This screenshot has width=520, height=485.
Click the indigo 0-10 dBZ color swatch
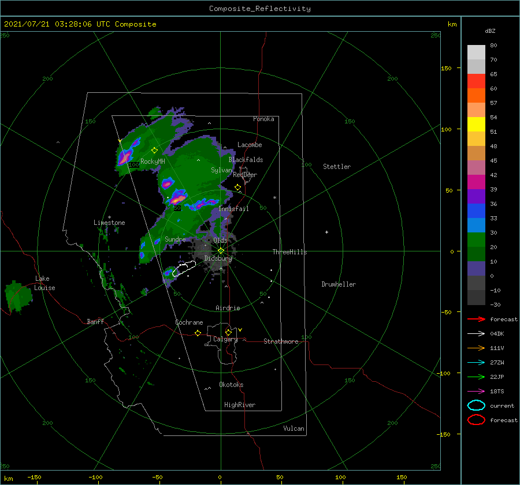pyautogui.click(x=476, y=269)
